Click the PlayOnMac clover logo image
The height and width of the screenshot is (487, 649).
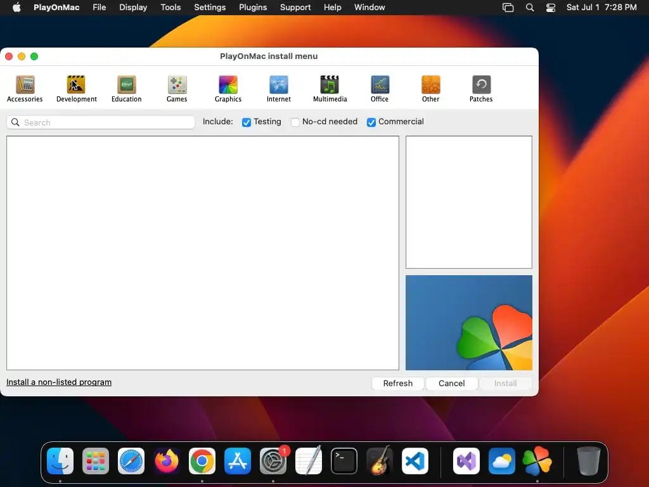pos(469,323)
